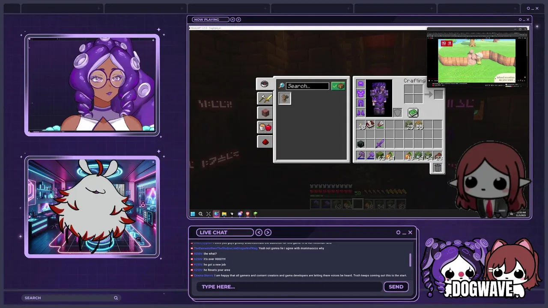Switch to the tools and combat tab
This screenshot has width=548, height=308.
coord(265,98)
